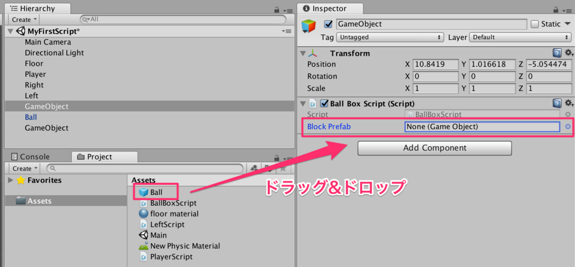Click the floor material sphere icon
Image resolution: width=575 pixels, height=267 pixels.
click(x=143, y=214)
